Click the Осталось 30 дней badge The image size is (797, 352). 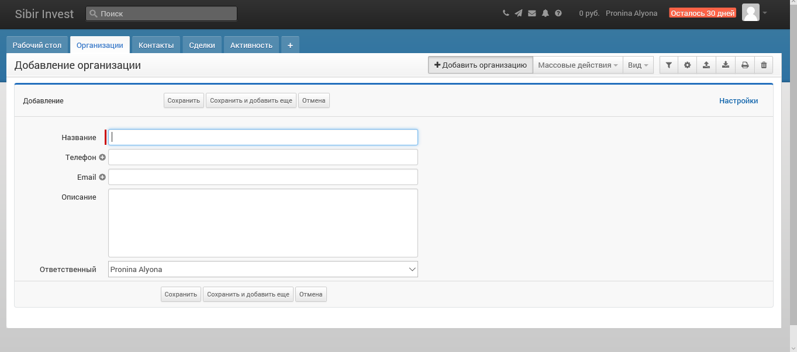tap(703, 13)
